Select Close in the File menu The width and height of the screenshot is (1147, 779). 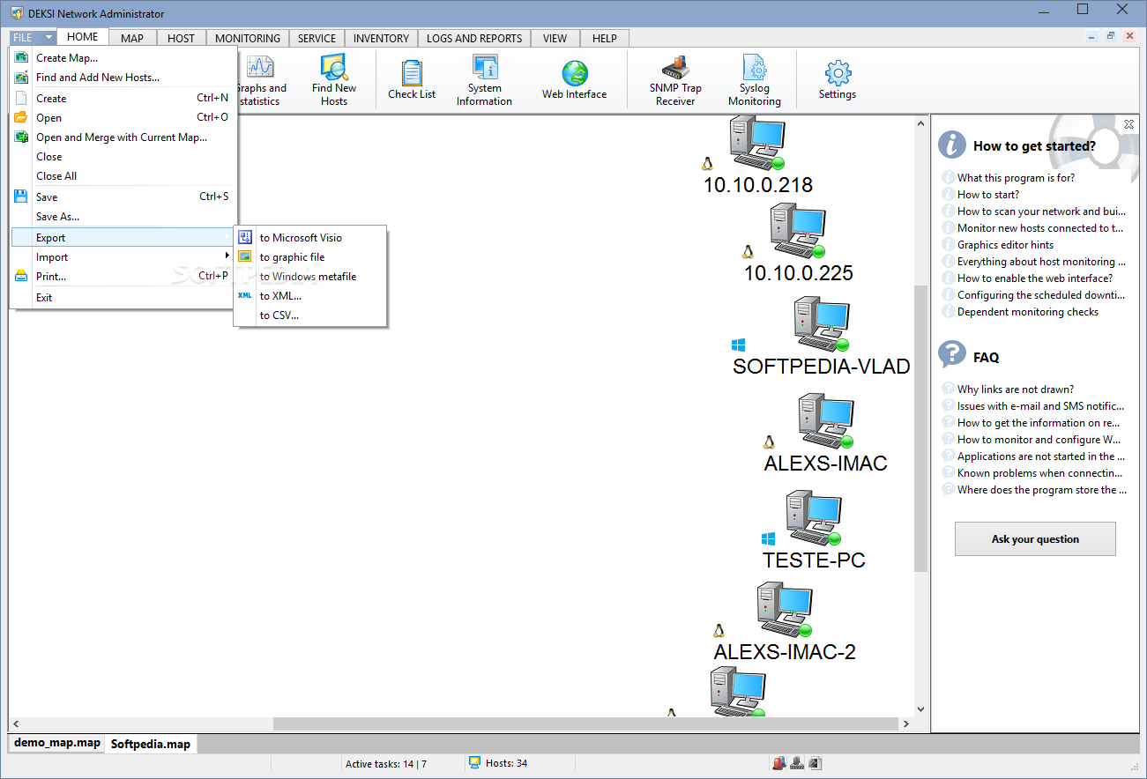(123, 157)
